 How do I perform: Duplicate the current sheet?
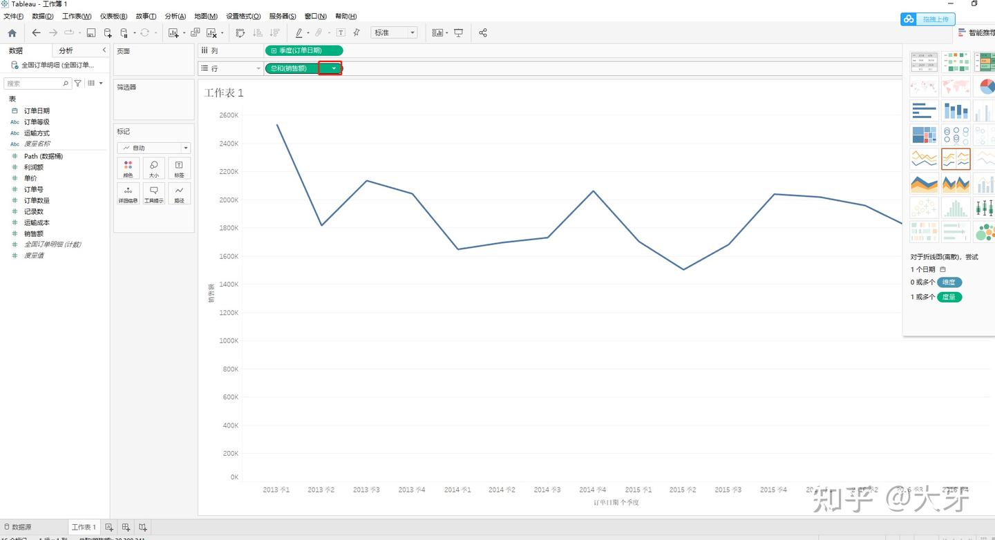196,32
